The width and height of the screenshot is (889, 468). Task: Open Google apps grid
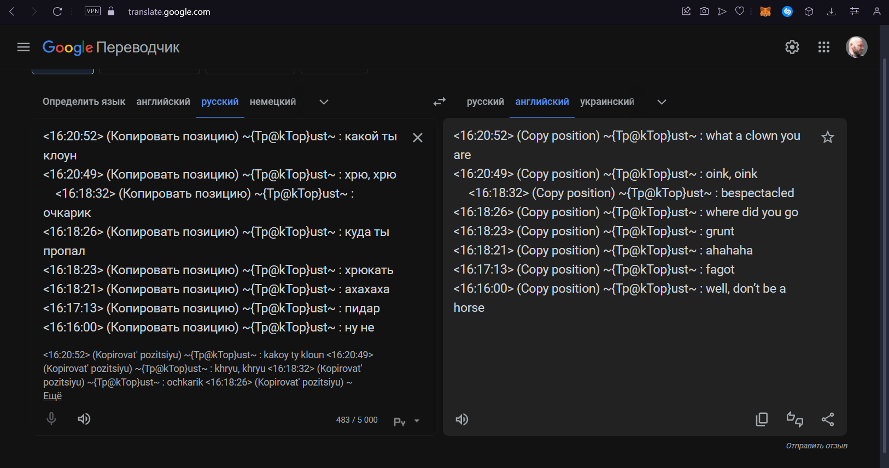[x=824, y=48]
